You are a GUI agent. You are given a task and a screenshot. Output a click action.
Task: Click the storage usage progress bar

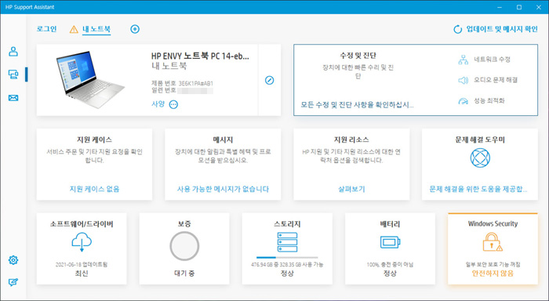coord(287,258)
